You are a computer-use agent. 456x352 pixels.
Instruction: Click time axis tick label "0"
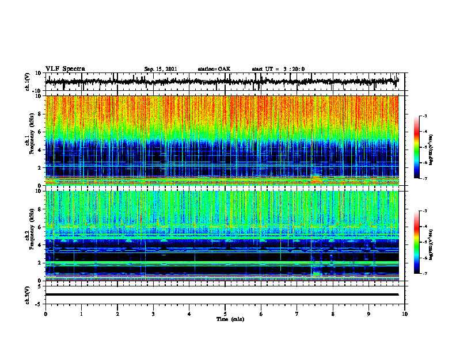point(45,314)
